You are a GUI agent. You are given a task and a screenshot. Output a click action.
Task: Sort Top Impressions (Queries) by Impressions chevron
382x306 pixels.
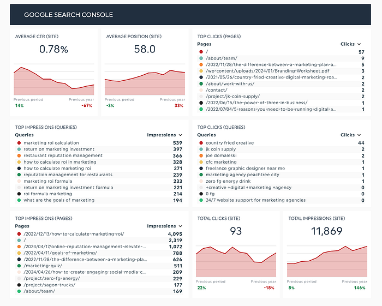180,135
